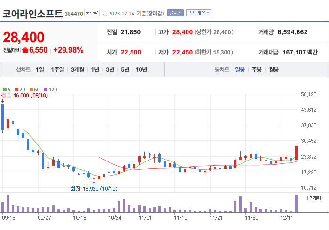Click the stock code 384470
Screen dimensions: 329x230
point(74,14)
